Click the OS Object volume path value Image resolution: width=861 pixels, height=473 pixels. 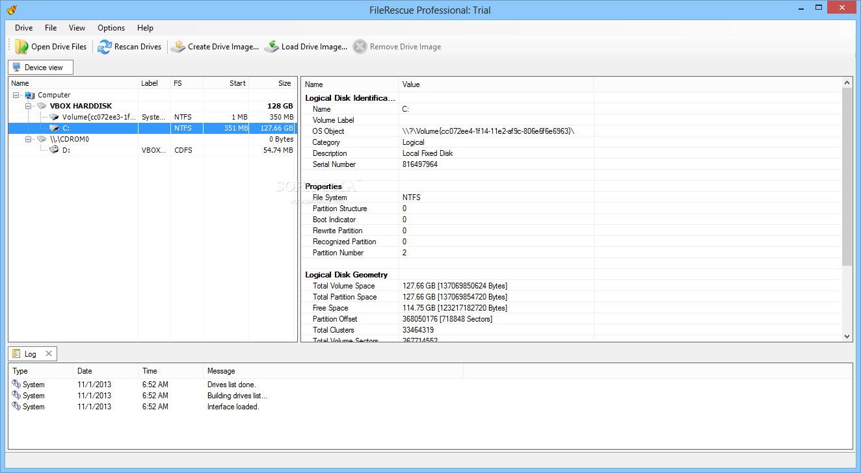coord(488,131)
